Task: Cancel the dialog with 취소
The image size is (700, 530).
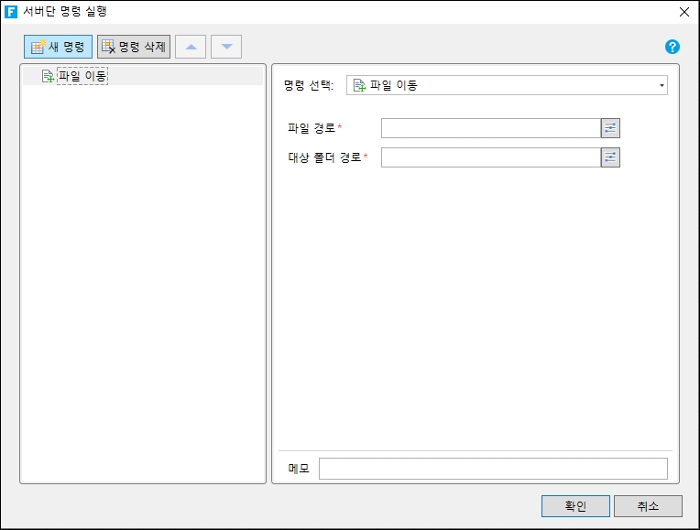Action: click(x=648, y=506)
